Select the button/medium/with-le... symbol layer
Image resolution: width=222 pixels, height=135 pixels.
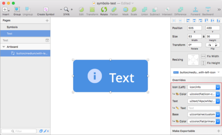tap(25, 53)
